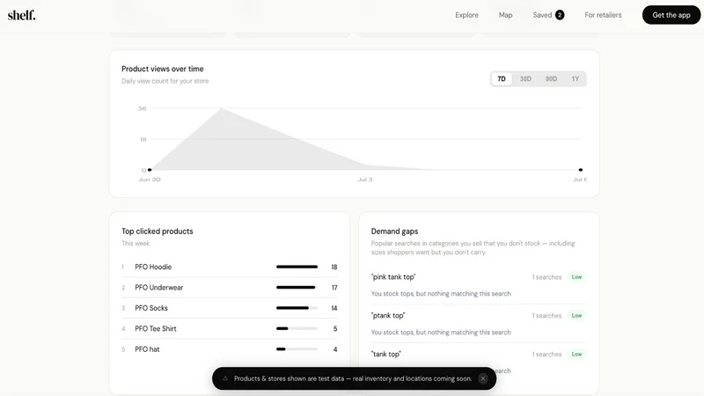This screenshot has height=396, width=704.
Task: Click the PFO Socks click-count bar
Action: pos(297,308)
